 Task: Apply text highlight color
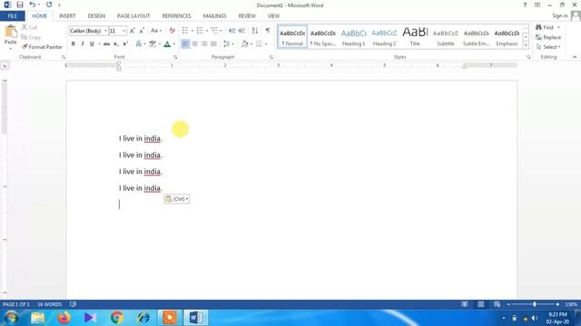153,44
